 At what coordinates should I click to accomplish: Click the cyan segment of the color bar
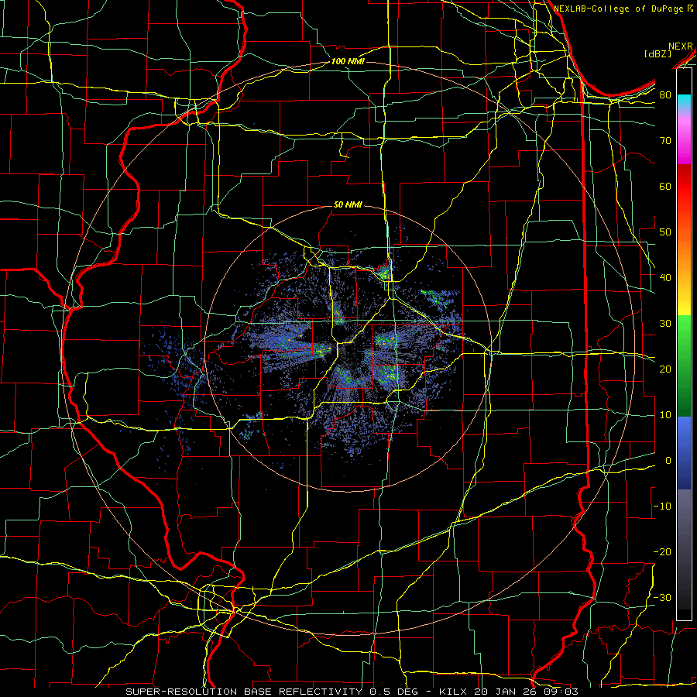click(x=684, y=101)
